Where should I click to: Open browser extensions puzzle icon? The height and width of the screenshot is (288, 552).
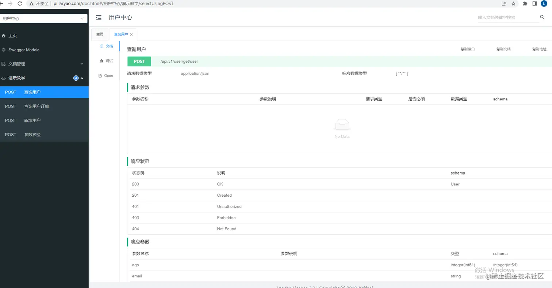525,4
